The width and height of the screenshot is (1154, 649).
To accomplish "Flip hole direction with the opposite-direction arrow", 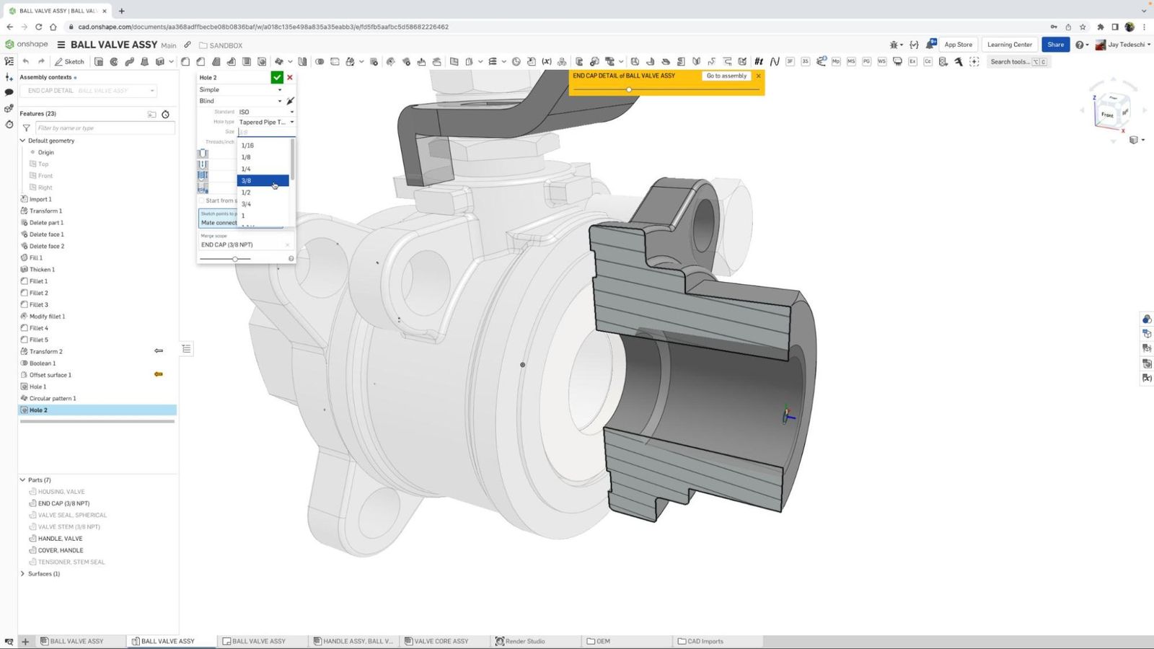I will pos(290,101).
